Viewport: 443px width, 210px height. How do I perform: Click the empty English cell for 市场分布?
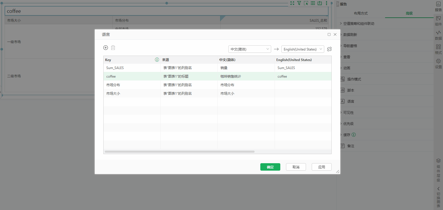click(x=303, y=85)
